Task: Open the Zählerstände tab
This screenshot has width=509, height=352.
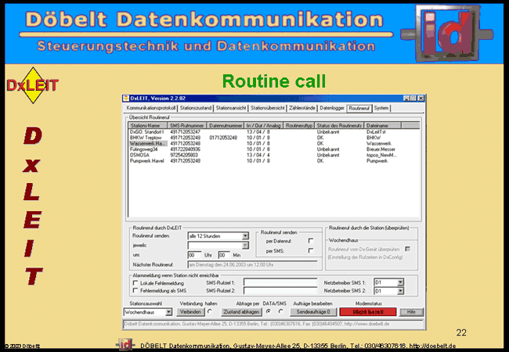Action: [302, 108]
